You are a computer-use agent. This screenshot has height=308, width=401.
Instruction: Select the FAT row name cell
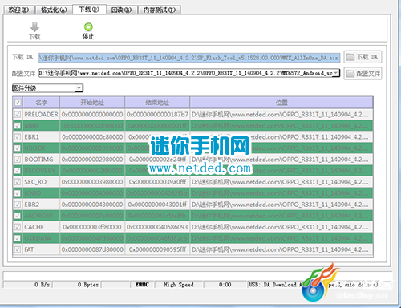pyautogui.click(x=41, y=249)
